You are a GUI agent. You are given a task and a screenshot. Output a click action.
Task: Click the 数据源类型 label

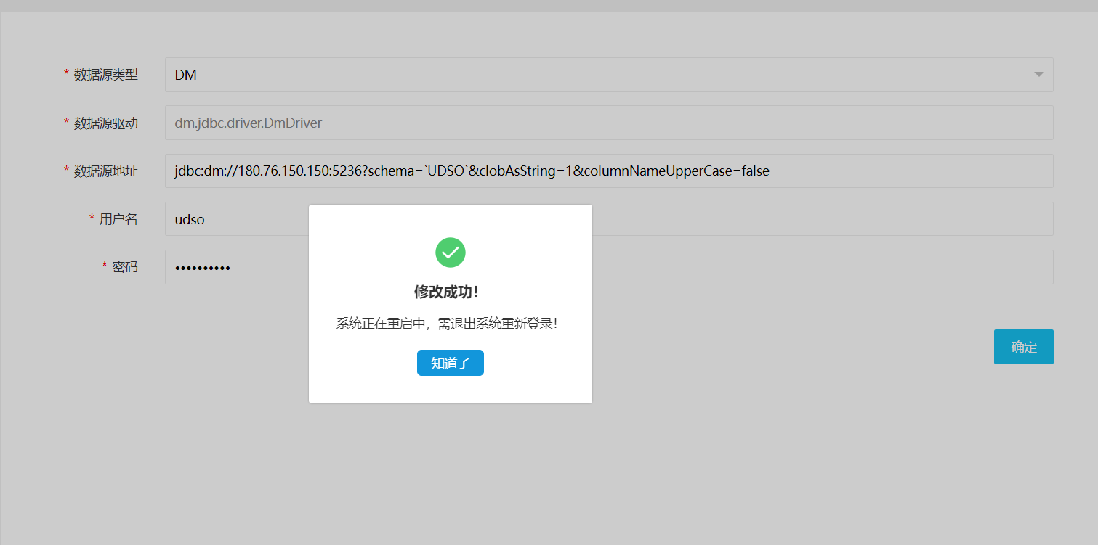(105, 75)
